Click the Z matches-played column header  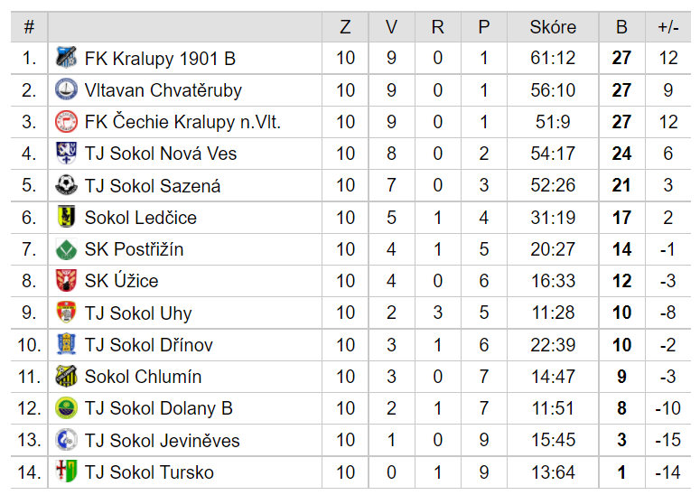click(345, 27)
